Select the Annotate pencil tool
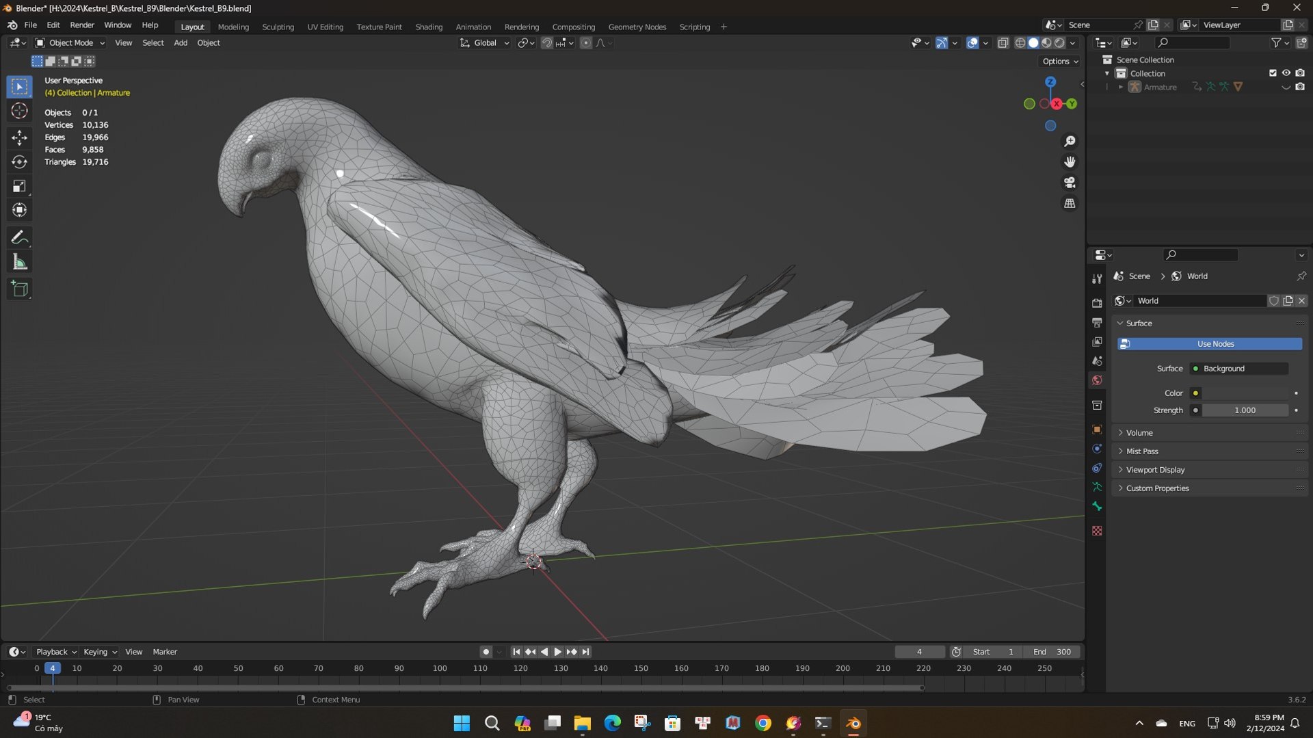The height and width of the screenshot is (738, 1313). [19, 237]
